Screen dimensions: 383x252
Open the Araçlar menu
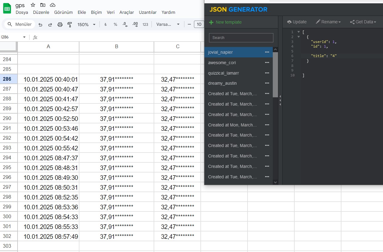pyautogui.click(x=127, y=12)
